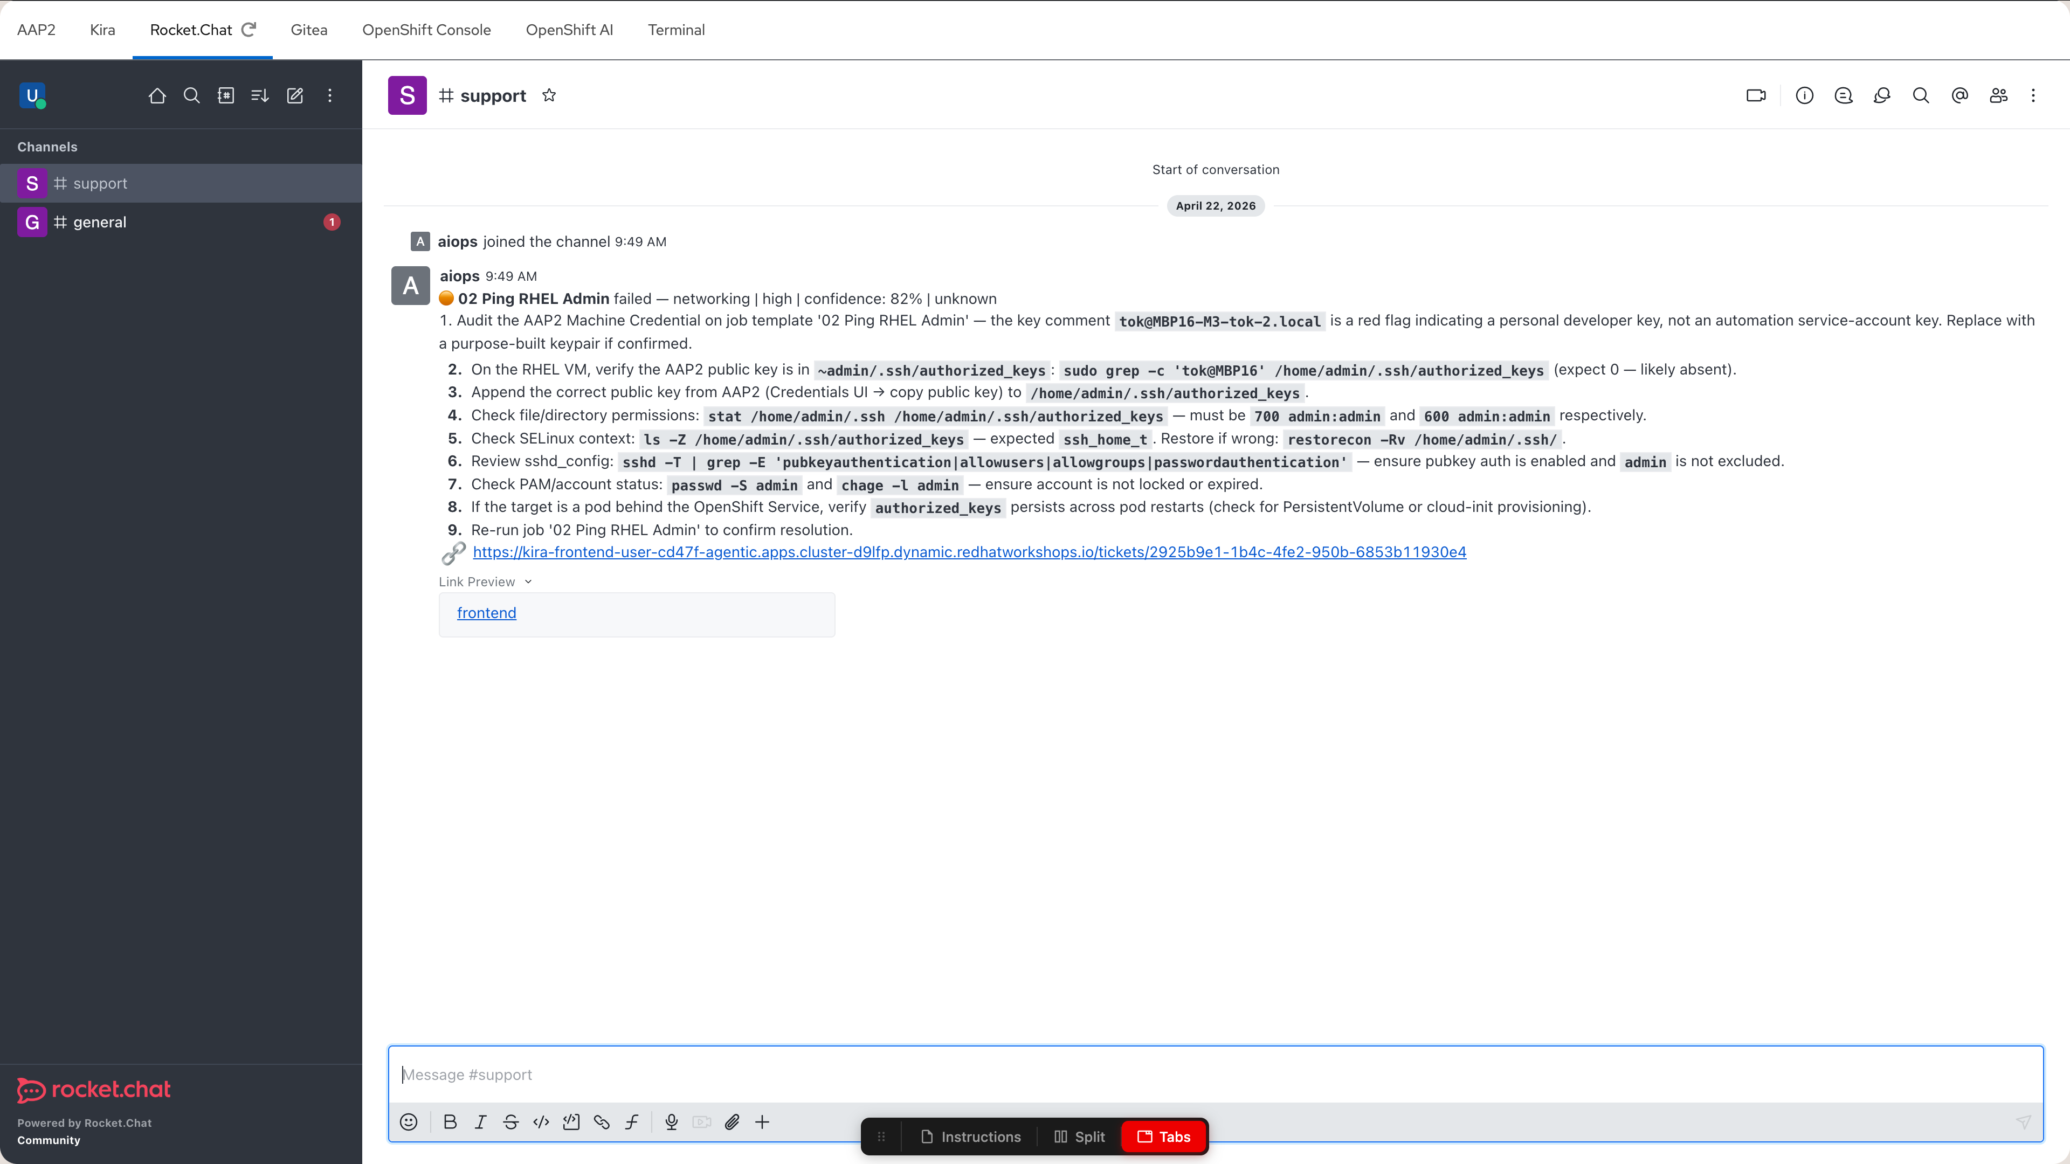The height and width of the screenshot is (1164, 2070).
Task: Send message with arrow icon
Action: [2024, 1122]
